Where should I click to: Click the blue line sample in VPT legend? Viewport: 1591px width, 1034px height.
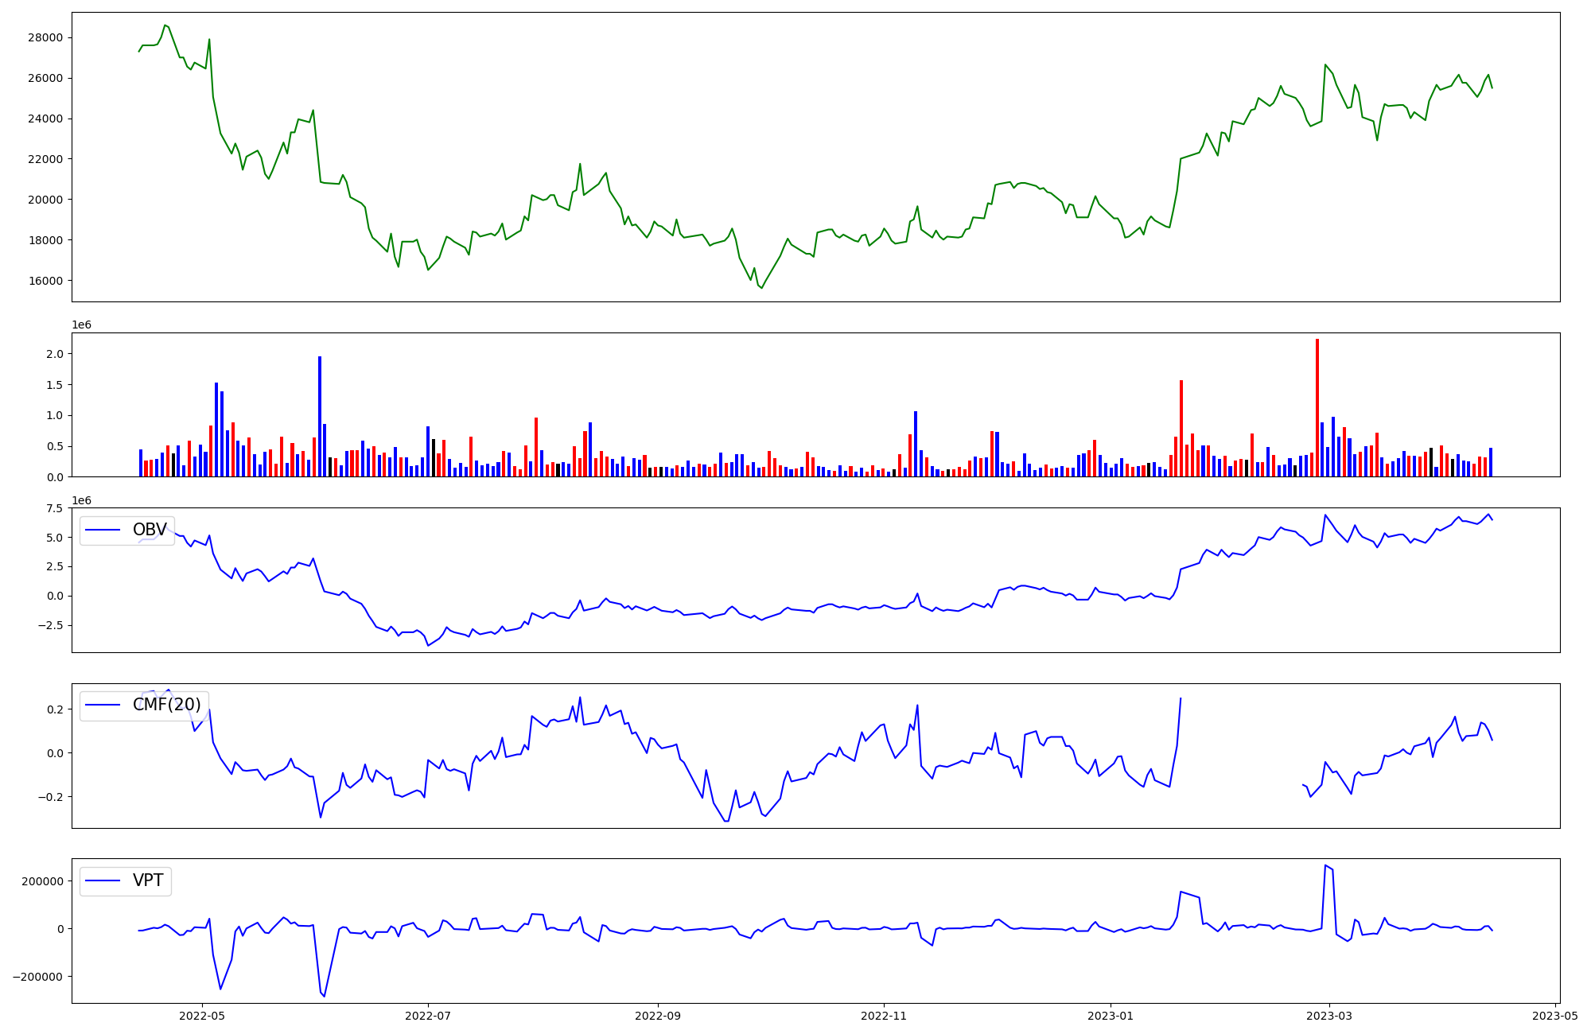103,880
